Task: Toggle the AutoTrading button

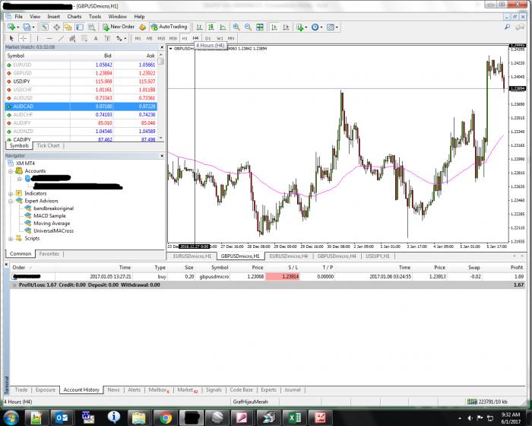Action: pos(169,27)
